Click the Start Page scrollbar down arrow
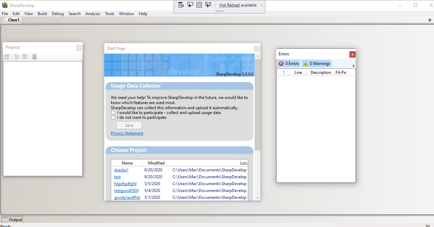Screen dimensions: 434x227 coord(258,198)
